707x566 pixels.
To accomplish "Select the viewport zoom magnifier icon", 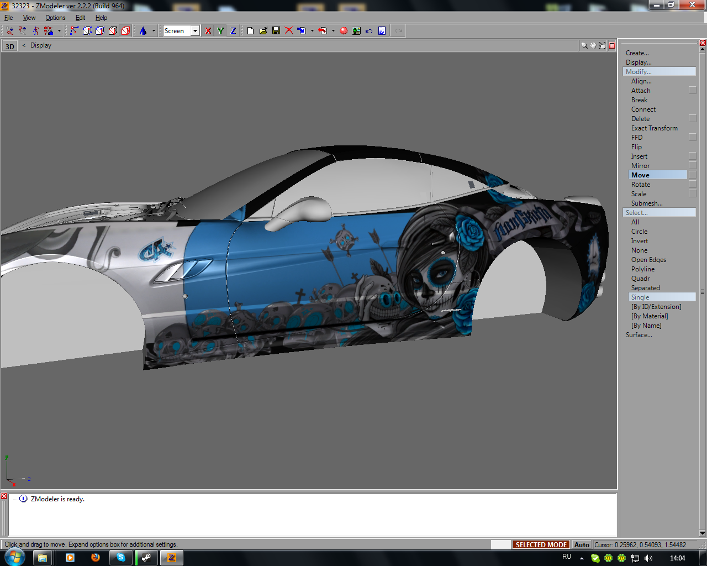I will click(584, 45).
